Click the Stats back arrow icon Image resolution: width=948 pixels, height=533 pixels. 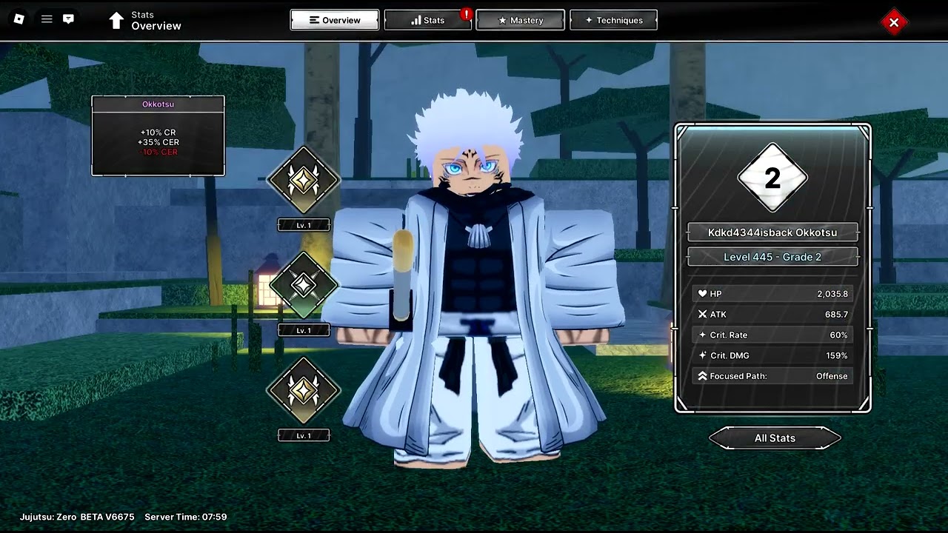click(116, 21)
